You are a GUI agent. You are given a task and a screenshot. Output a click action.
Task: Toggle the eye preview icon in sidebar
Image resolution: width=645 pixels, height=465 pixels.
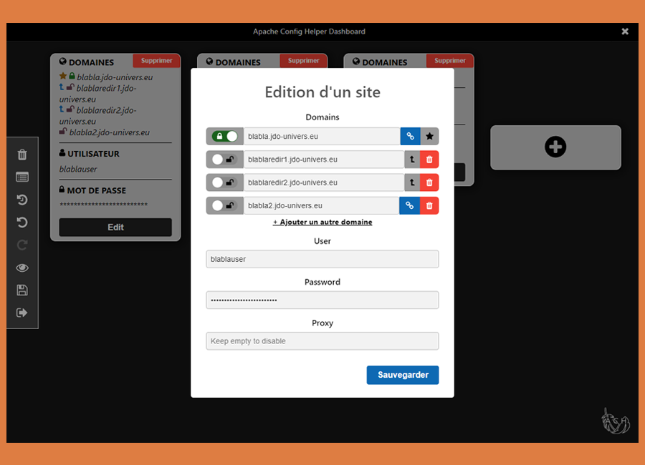point(22,268)
